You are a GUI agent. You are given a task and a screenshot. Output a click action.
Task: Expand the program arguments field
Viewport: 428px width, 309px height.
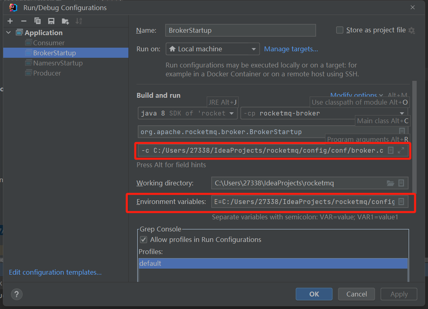pyautogui.click(x=401, y=150)
